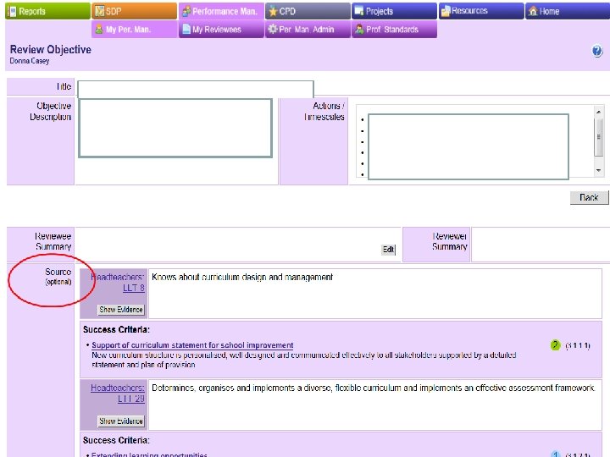
Task: Open the SDP tab
Action: pyautogui.click(x=134, y=11)
